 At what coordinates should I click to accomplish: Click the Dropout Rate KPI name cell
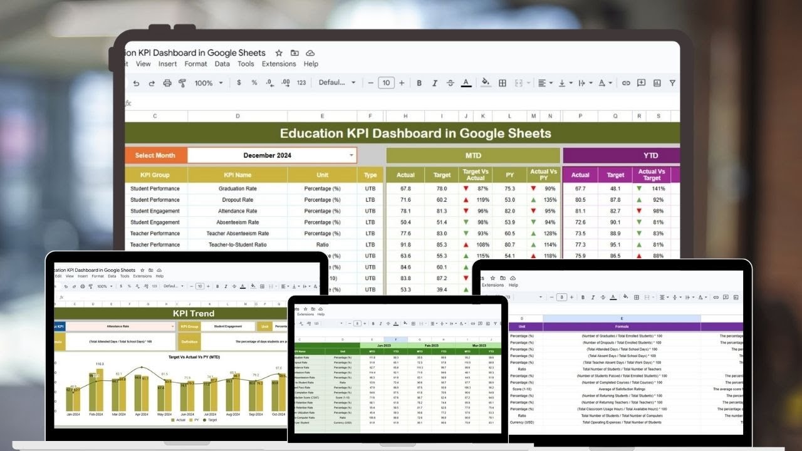(237, 200)
